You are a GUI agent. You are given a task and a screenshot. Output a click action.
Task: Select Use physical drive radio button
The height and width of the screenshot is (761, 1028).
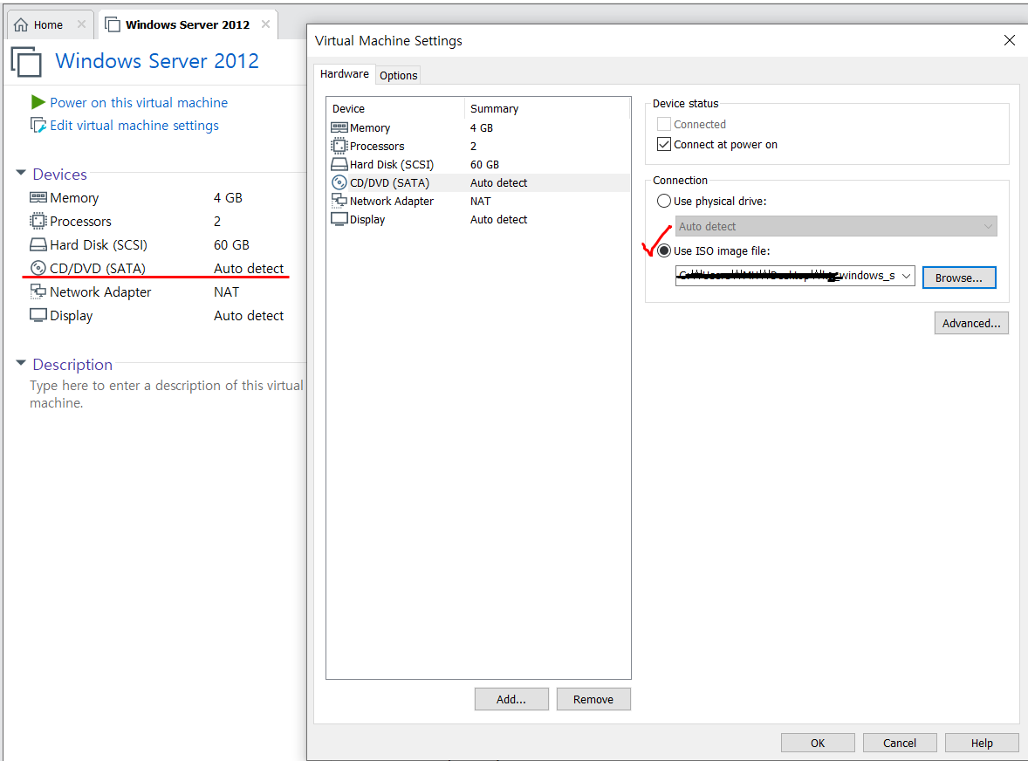(x=664, y=201)
